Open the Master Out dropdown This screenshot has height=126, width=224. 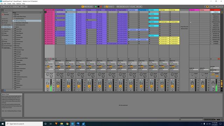click(x=215, y=71)
